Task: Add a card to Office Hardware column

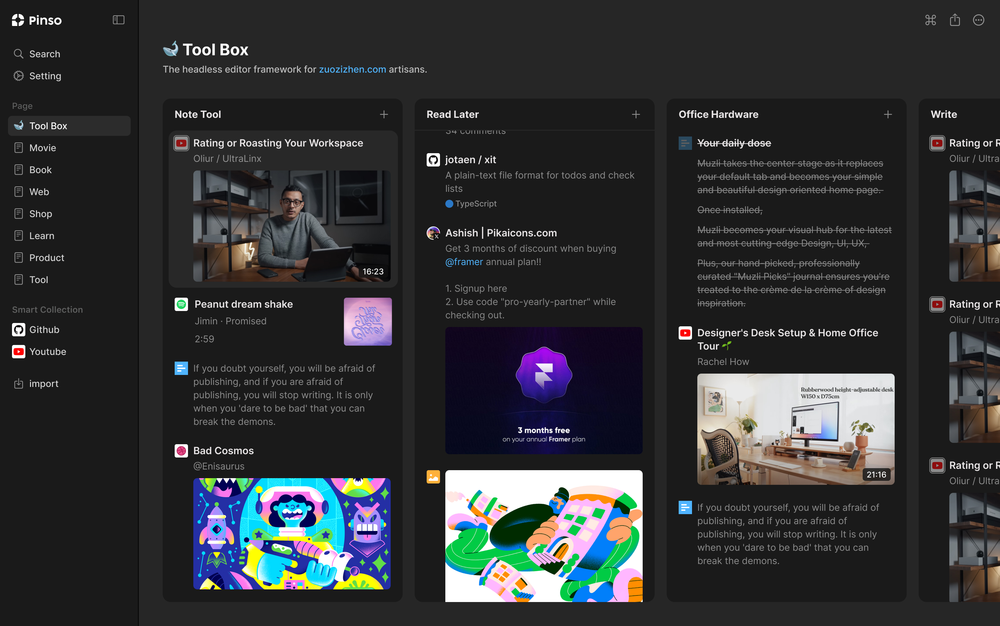Action: [888, 114]
